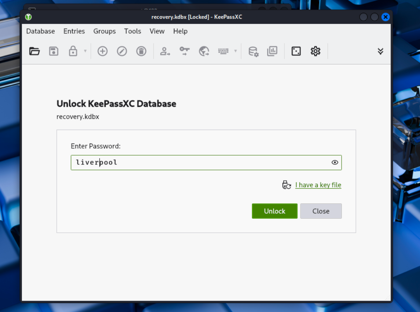
Task: Open the Help menu
Action: pos(180,31)
